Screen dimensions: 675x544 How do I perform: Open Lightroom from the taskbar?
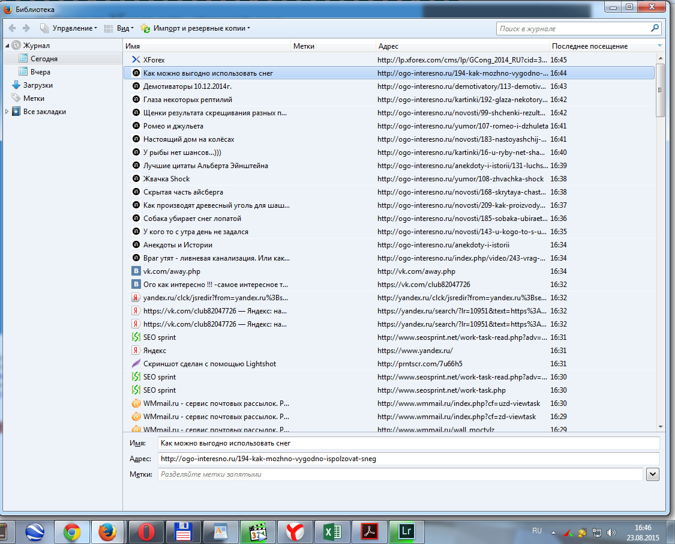click(x=406, y=532)
